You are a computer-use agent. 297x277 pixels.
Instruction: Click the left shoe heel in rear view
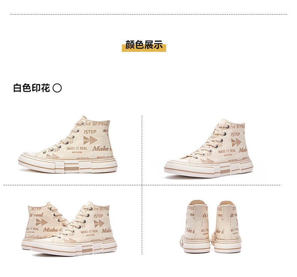pos(195,226)
